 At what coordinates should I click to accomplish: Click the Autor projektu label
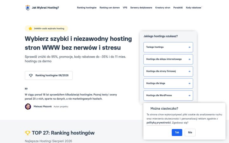pyautogui.click(x=61, y=106)
